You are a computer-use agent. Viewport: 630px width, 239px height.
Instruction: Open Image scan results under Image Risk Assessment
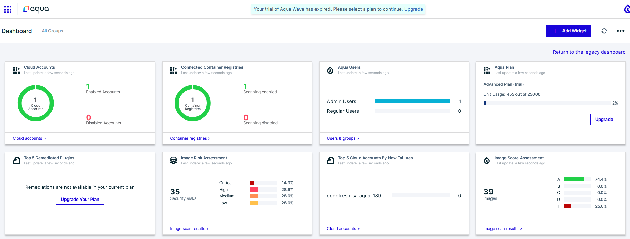pyautogui.click(x=189, y=229)
